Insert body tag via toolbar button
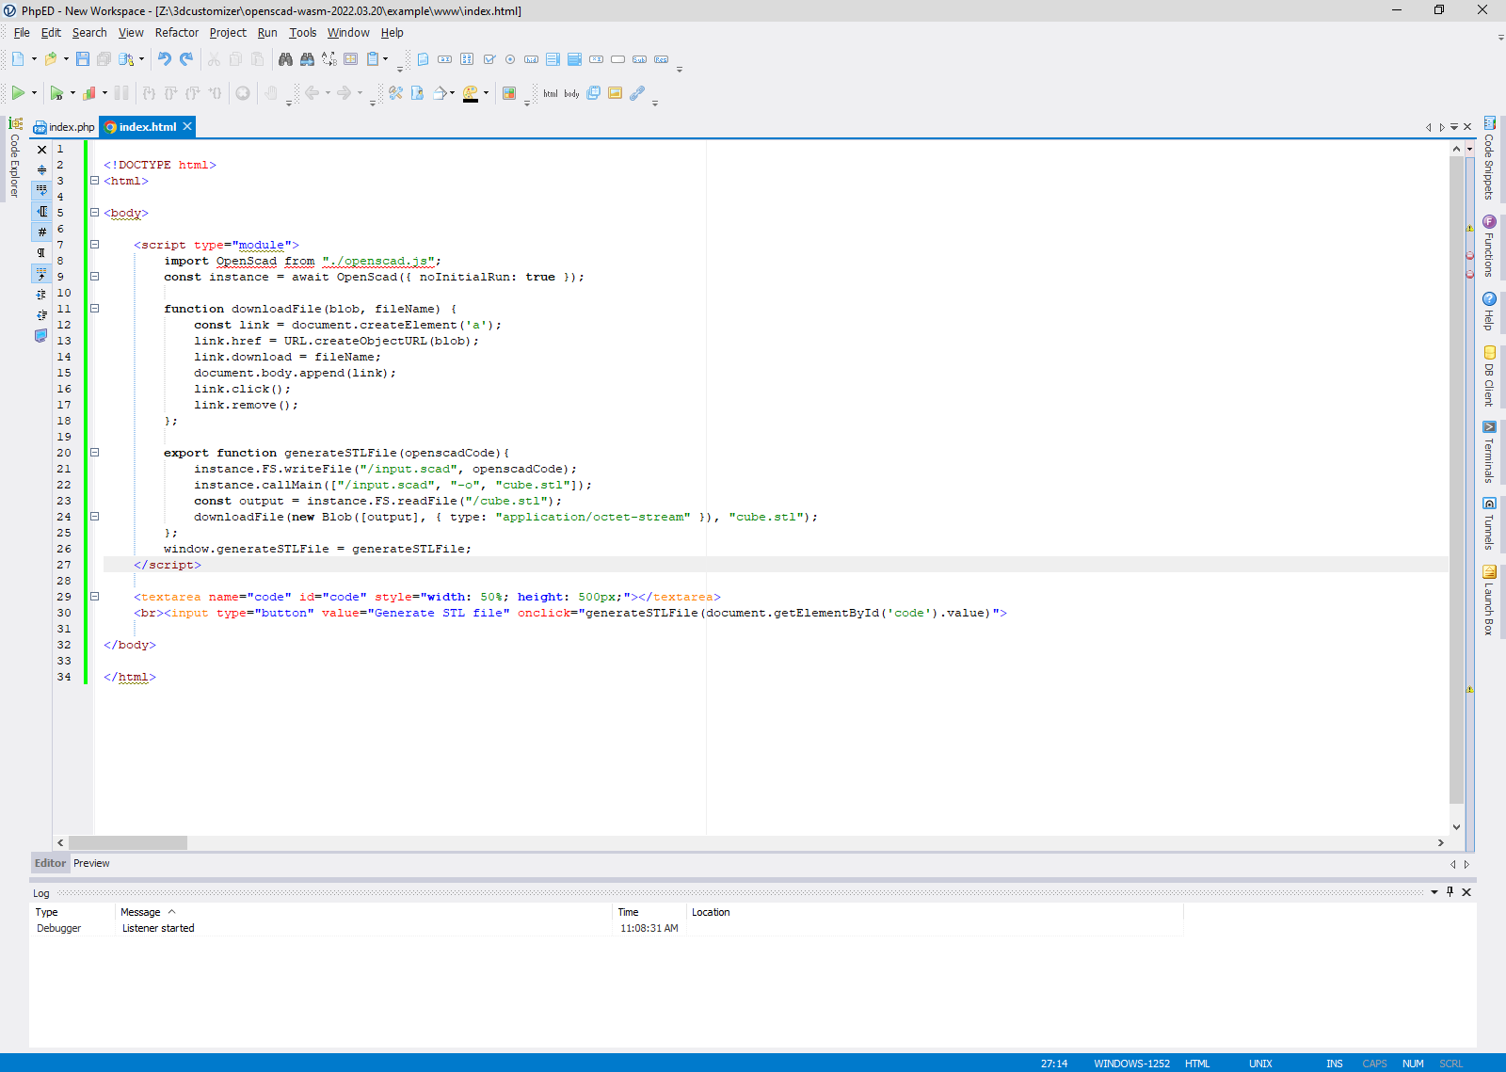This screenshot has height=1072, width=1506. (x=572, y=93)
